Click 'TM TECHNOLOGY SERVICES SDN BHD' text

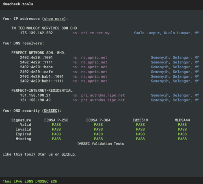click(44, 28)
